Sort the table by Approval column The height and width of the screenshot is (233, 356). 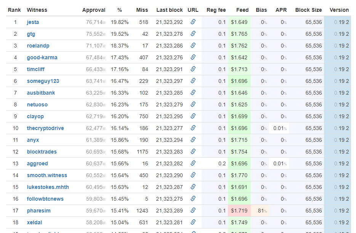[x=94, y=10]
